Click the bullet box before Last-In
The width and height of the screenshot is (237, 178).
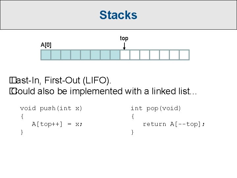tap(13, 80)
